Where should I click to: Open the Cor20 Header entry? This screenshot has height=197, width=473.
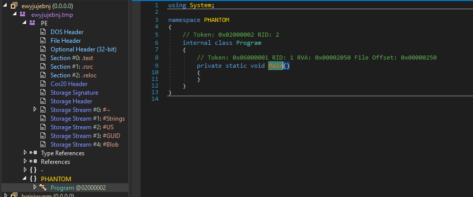coord(69,84)
